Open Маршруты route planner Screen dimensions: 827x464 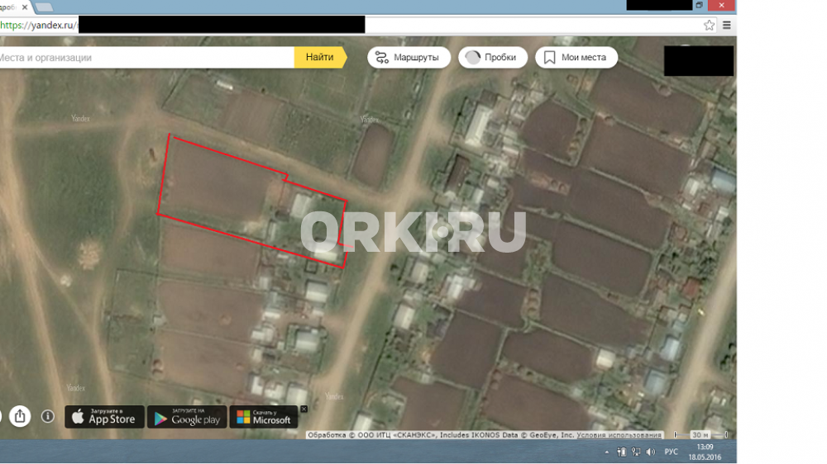(x=409, y=57)
